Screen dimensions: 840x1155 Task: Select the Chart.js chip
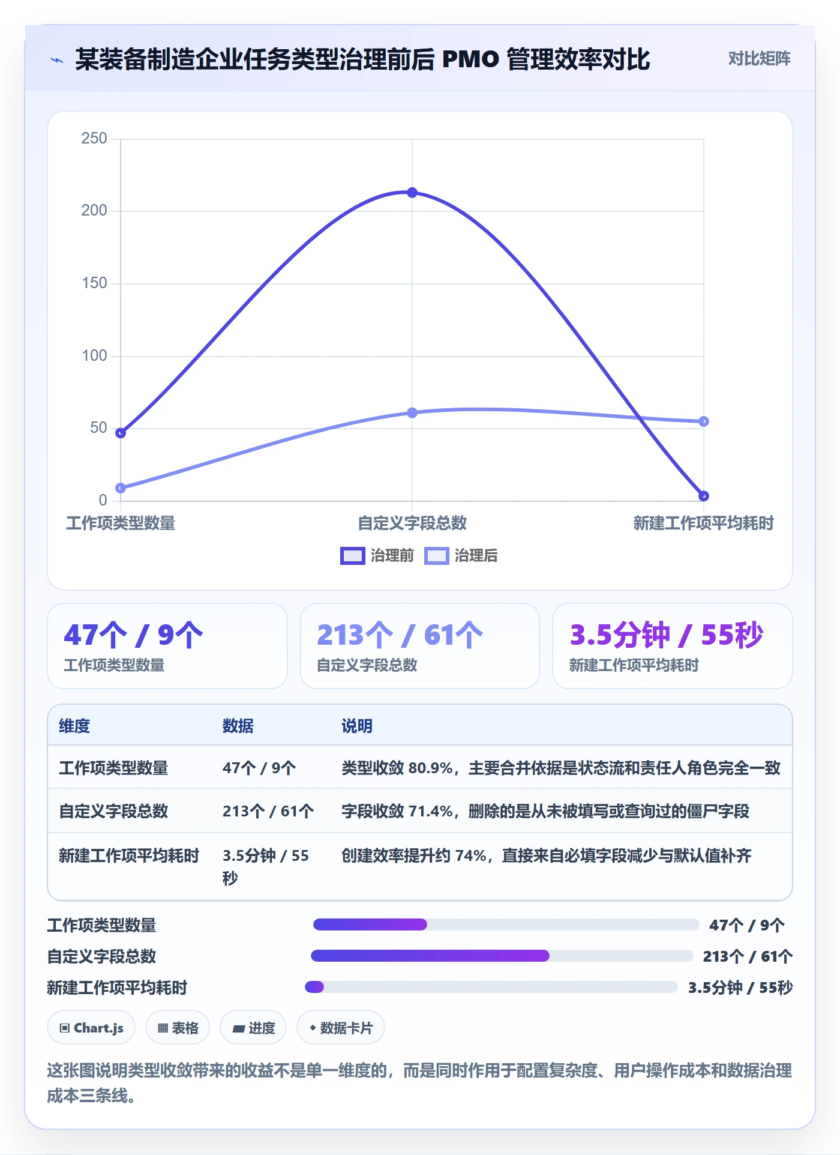coord(91,1028)
